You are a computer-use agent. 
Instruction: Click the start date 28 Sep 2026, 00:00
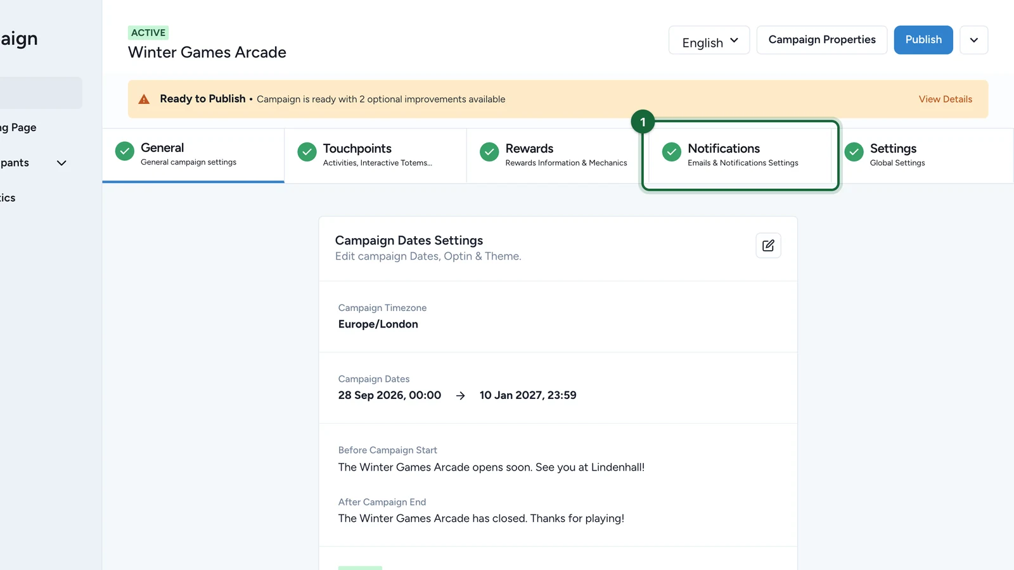coord(390,395)
